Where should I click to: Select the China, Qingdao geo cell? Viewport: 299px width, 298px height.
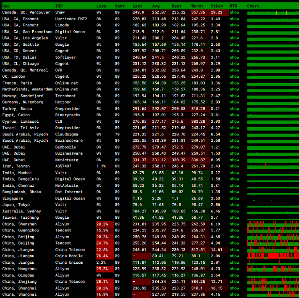18,275
